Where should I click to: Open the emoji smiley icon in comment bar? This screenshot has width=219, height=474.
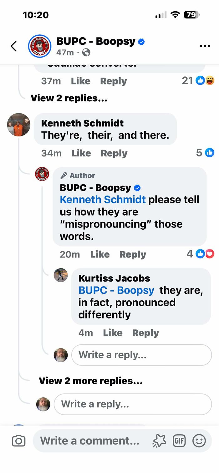tap(199, 441)
